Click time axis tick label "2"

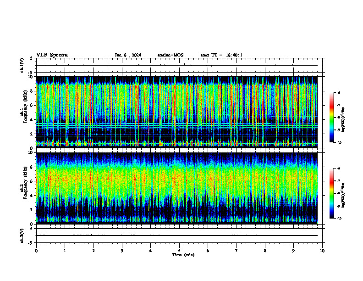pos(93,251)
